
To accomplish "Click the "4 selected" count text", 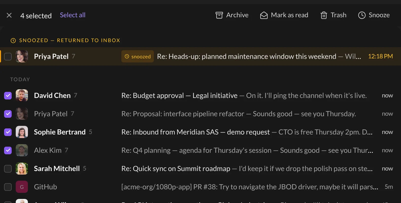I will pos(36,16).
